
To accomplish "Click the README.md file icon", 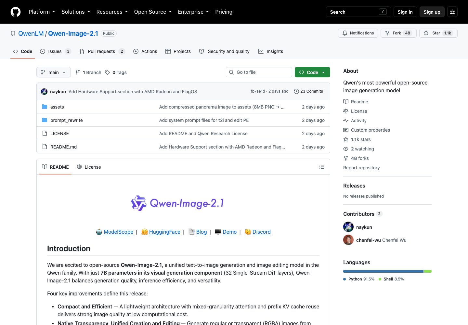I will 45,147.
